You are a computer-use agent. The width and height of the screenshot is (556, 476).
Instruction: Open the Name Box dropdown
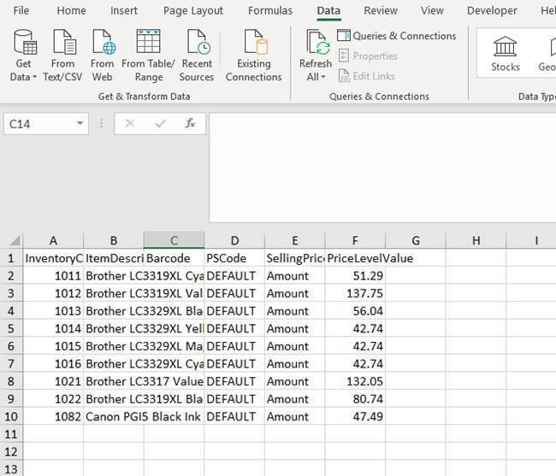[x=80, y=124]
